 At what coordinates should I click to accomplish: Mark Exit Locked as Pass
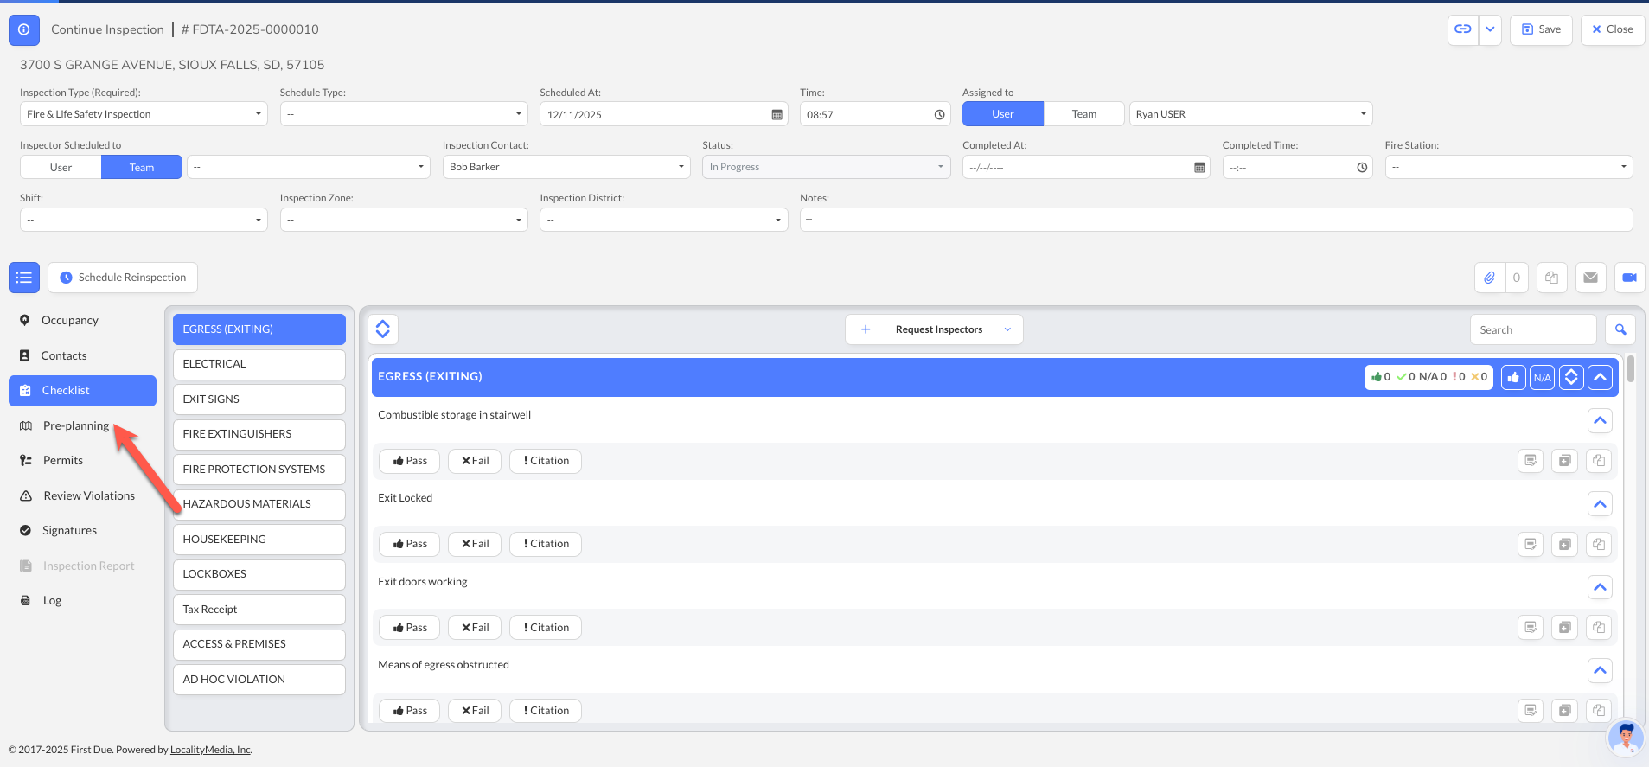click(410, 544)
